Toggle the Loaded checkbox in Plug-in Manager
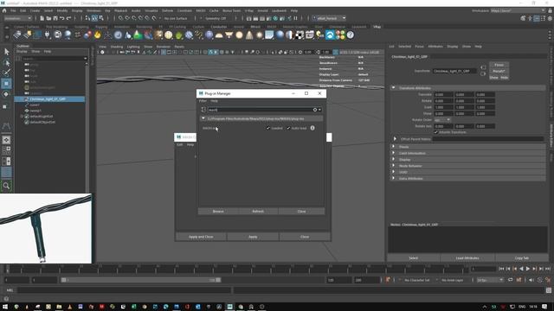This screenshot has height=311, width=554. coord(267,128)
